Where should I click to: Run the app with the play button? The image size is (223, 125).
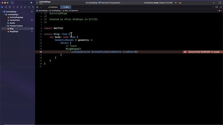pyautogui.click(x=31, y=3)
